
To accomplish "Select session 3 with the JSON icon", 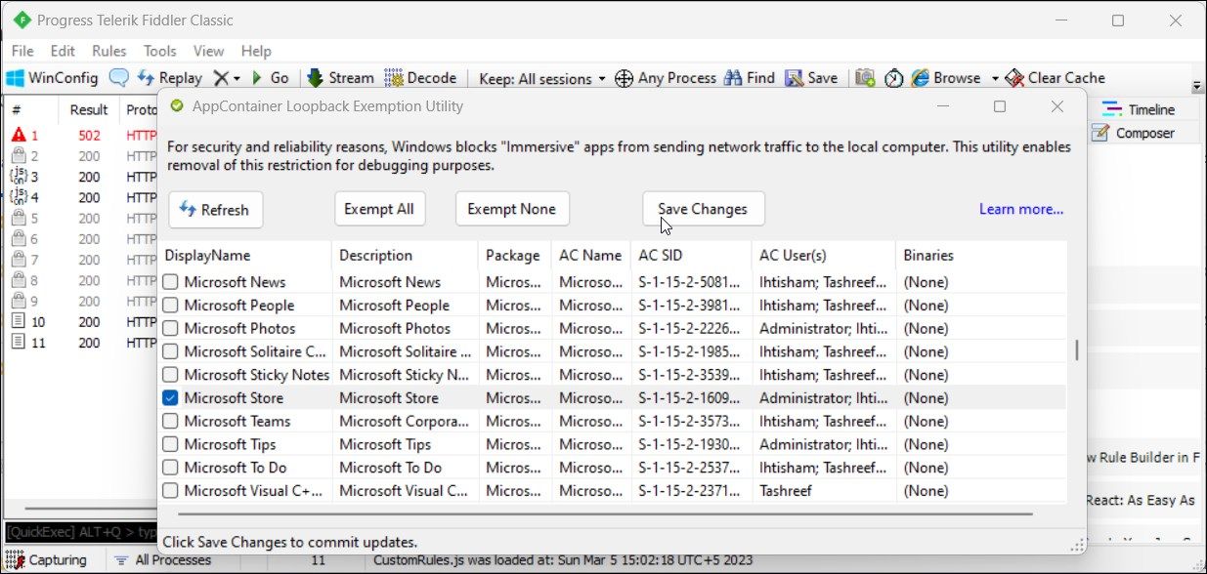I will coord(19,177).
